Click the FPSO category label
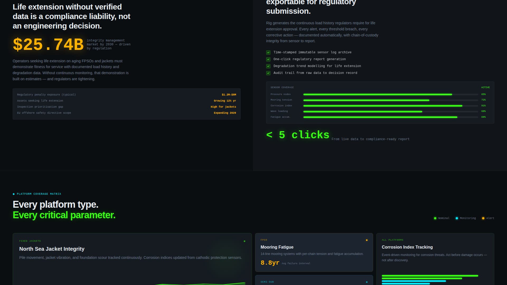 (264, 240)
